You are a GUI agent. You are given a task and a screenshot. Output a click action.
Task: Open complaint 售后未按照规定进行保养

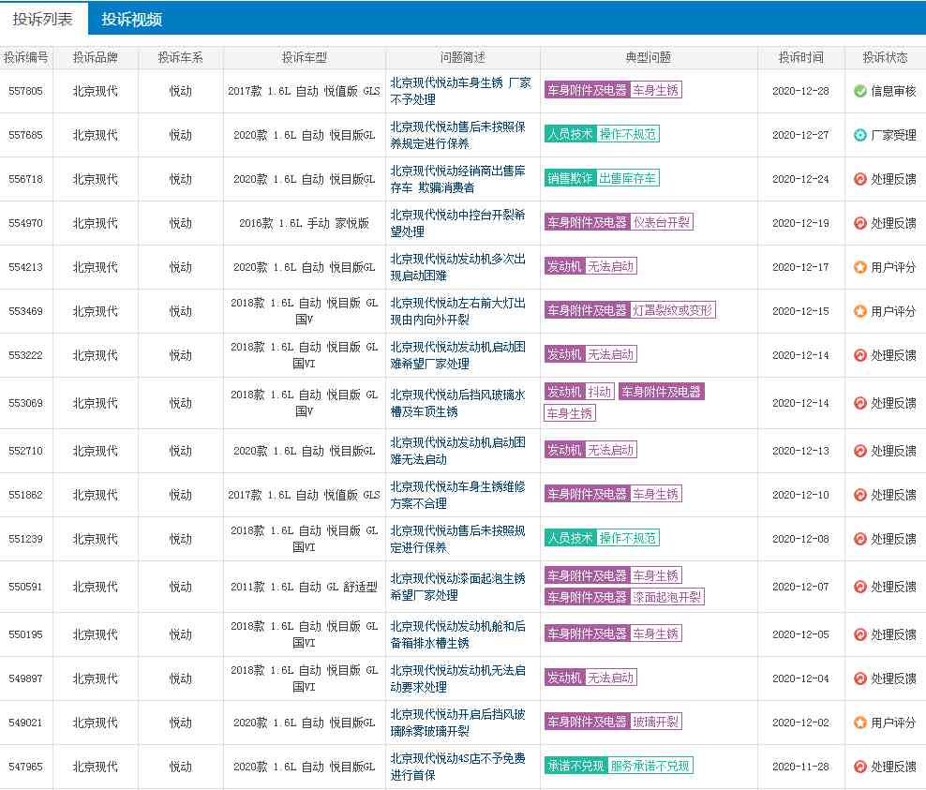[457, 539]
